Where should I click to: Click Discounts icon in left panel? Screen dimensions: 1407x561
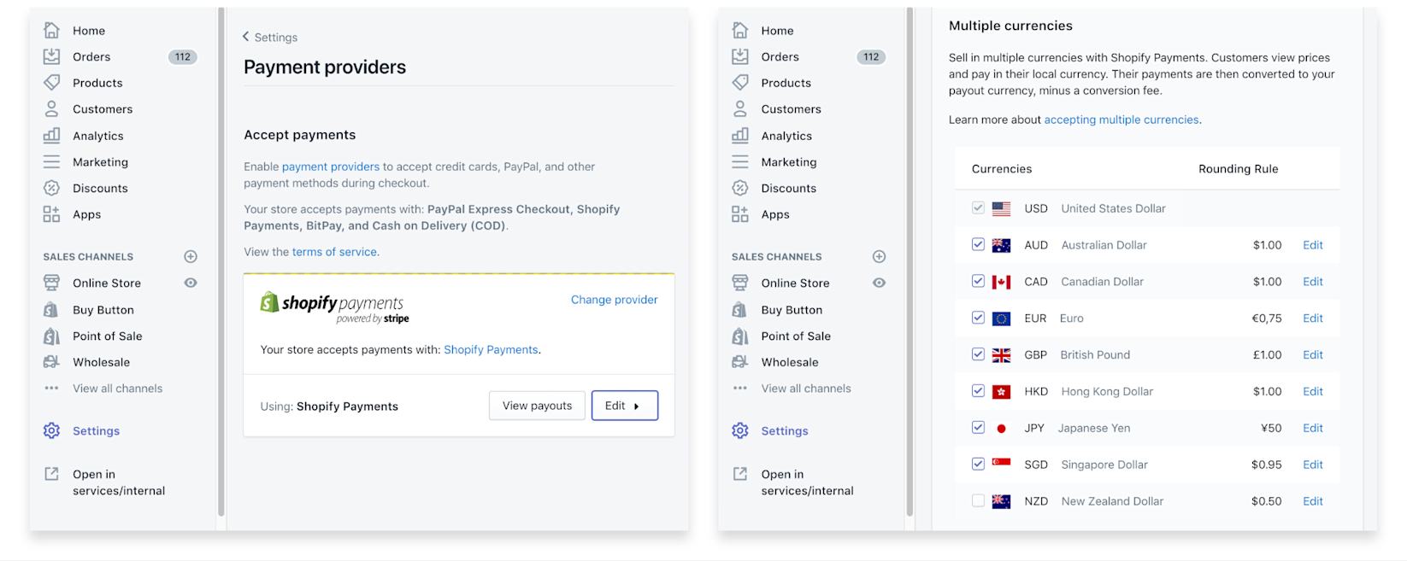coord(51,188)
